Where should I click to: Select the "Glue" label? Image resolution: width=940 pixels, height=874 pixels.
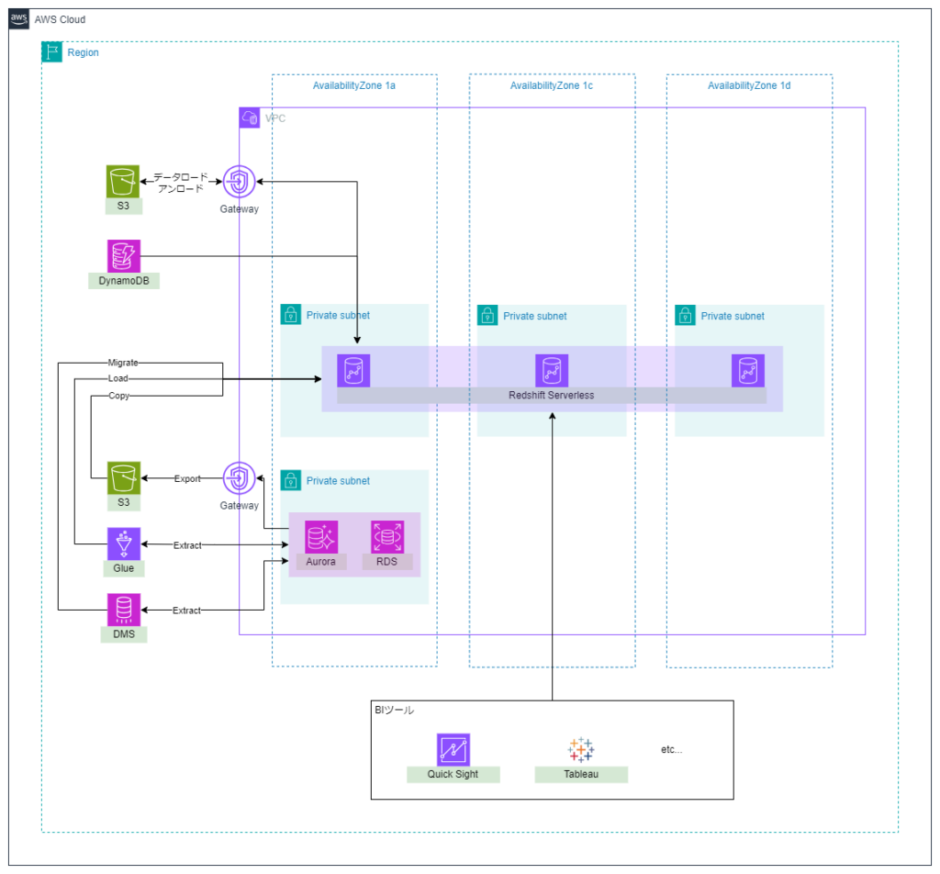(124, 568)
